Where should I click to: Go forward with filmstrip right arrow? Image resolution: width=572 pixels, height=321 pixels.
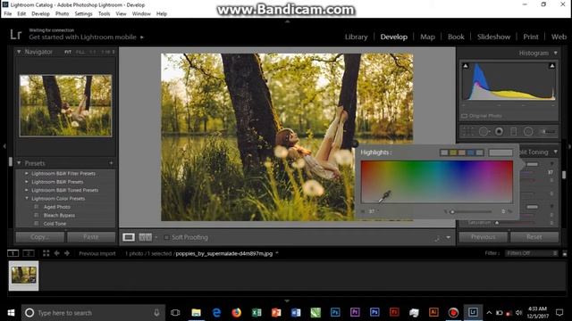pyautogui.click(x=67, y=253)
